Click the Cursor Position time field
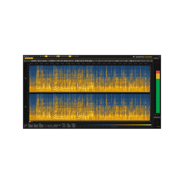The image size is (184, 184). coord(56,125)
